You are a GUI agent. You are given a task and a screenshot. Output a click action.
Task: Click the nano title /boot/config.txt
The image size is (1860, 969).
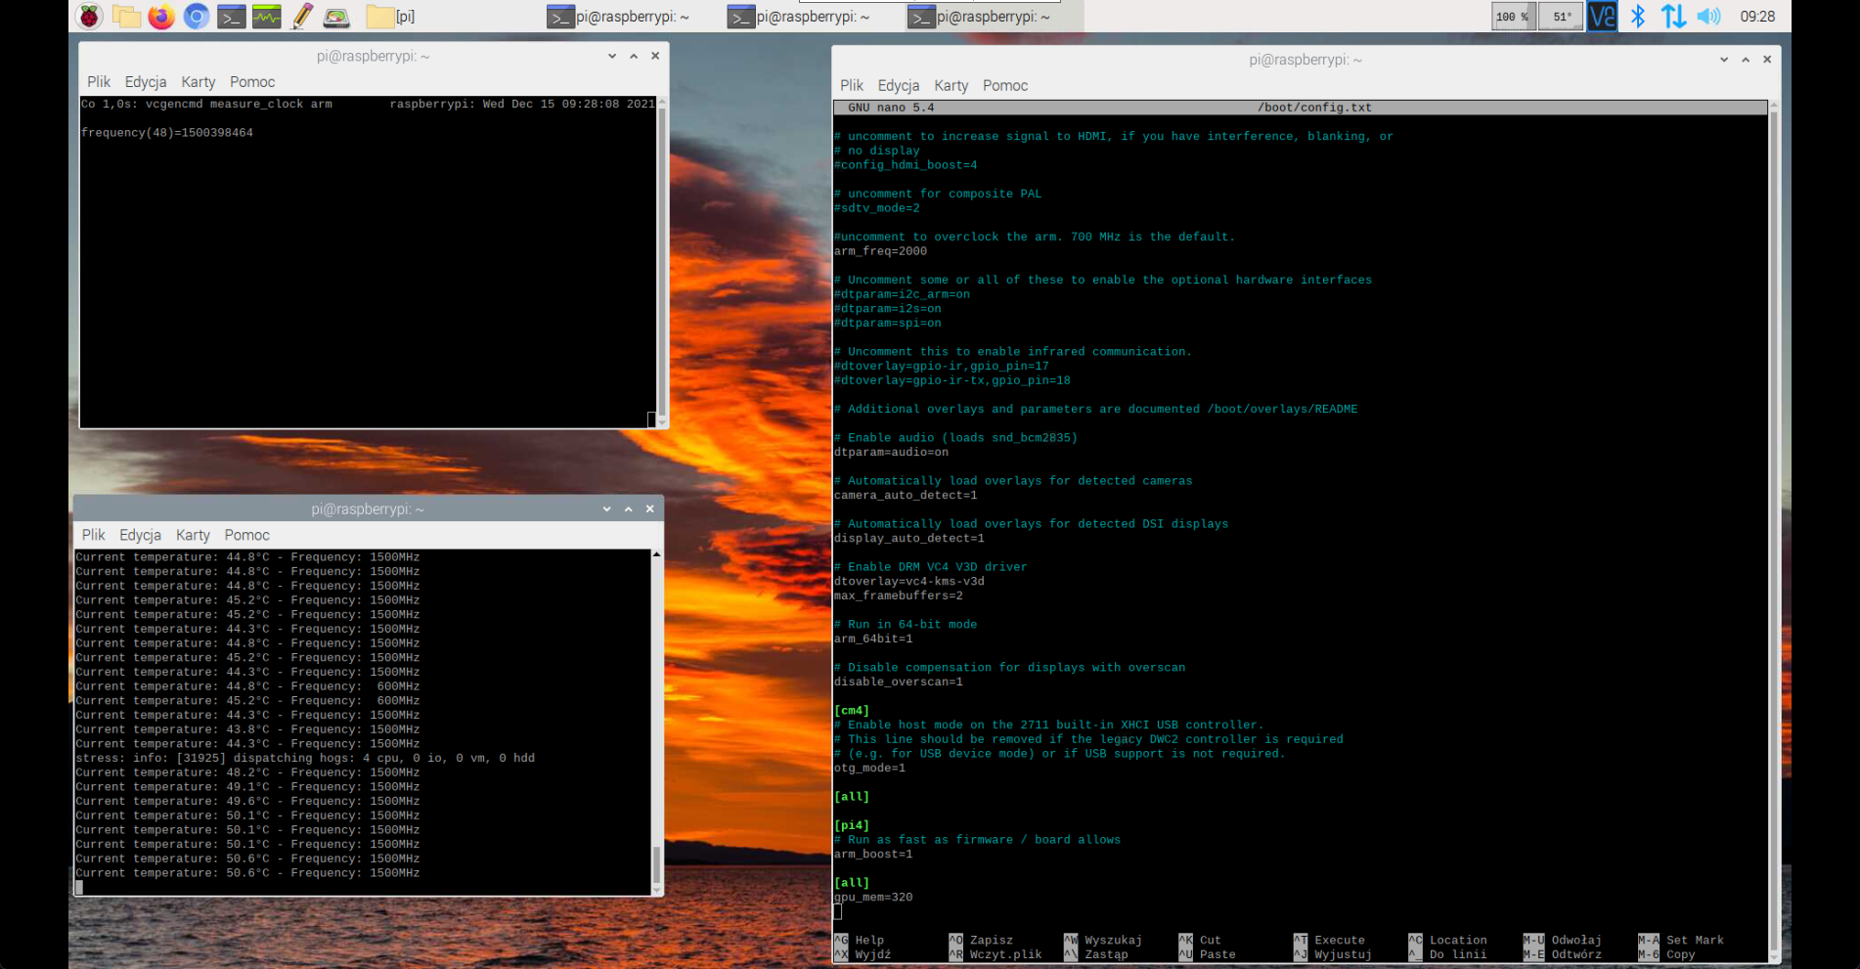coord(1314,108)
